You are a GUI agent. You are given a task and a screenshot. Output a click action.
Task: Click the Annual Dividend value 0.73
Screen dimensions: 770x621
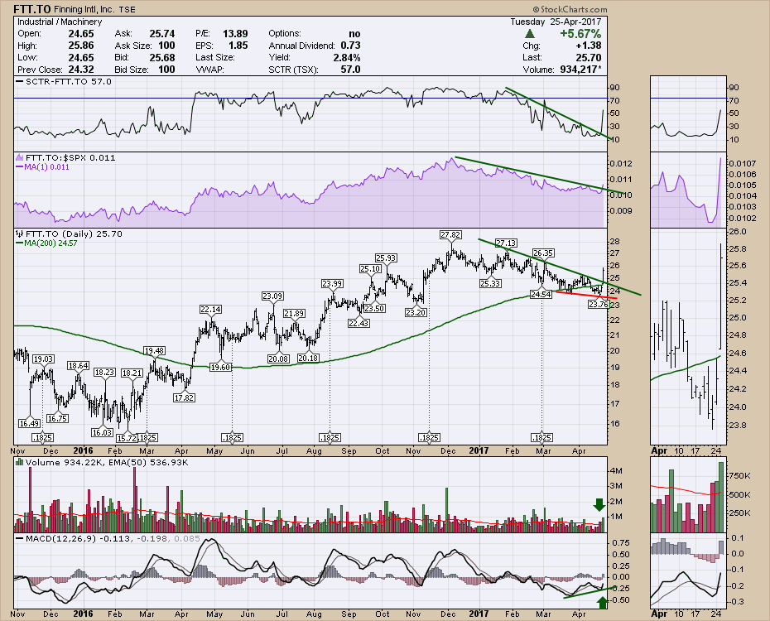350,46
